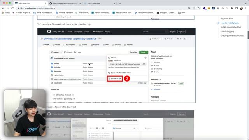Screen dimensions: 249x140
Task: Open the dark blue square extension icon
Action: (x=214, y=8)
